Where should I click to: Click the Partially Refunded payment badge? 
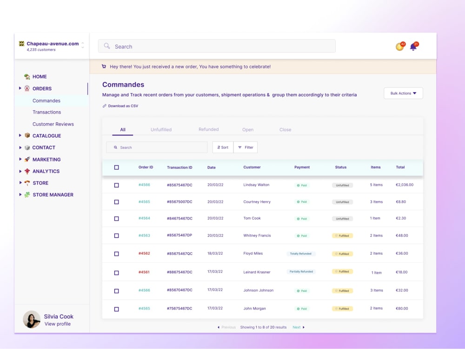301,272
